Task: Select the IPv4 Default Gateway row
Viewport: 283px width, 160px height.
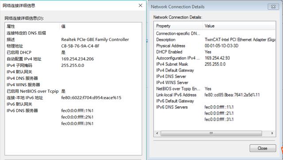Action: pyautogui.click(x=215, y=71)
